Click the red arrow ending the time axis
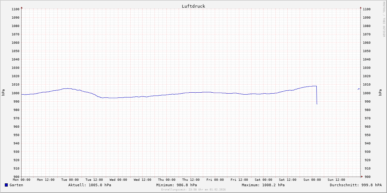387x193 pixels. (362, 177)
